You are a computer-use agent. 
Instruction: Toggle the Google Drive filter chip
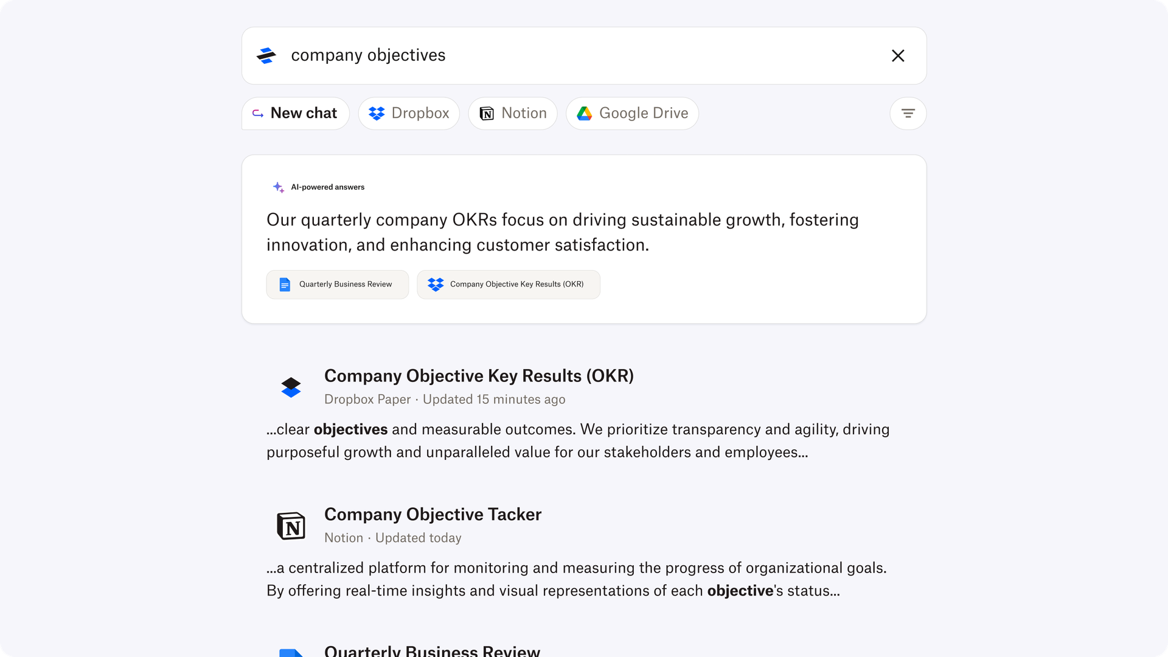(632, 113)
